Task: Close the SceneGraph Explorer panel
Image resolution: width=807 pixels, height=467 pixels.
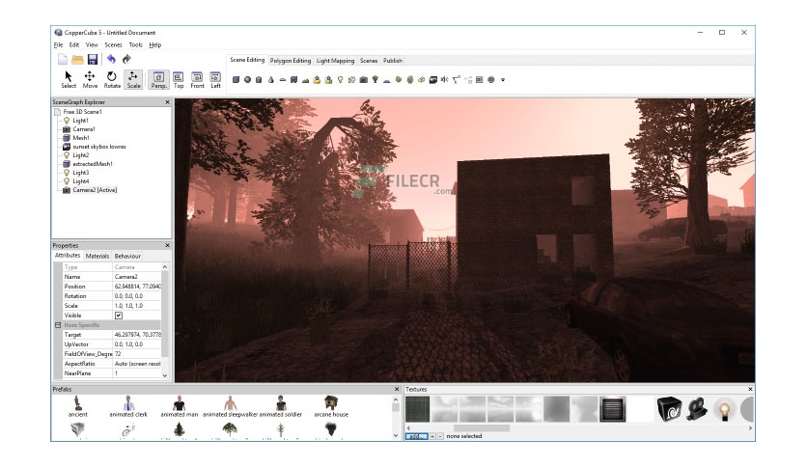Action: tap(167, 102)
